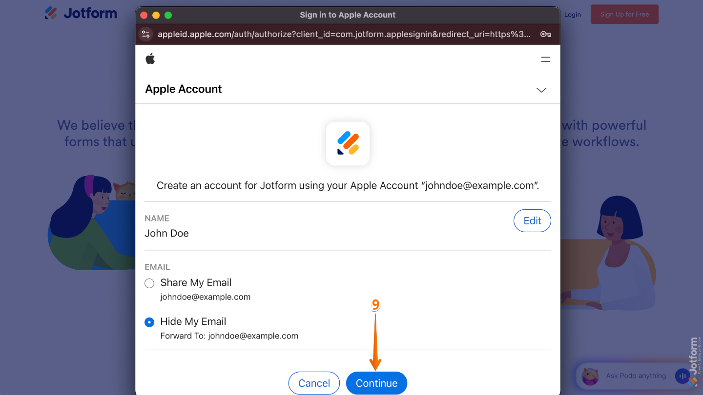
Task: Cancel the Apple sign-in process
Action: [x=314, y=383]
